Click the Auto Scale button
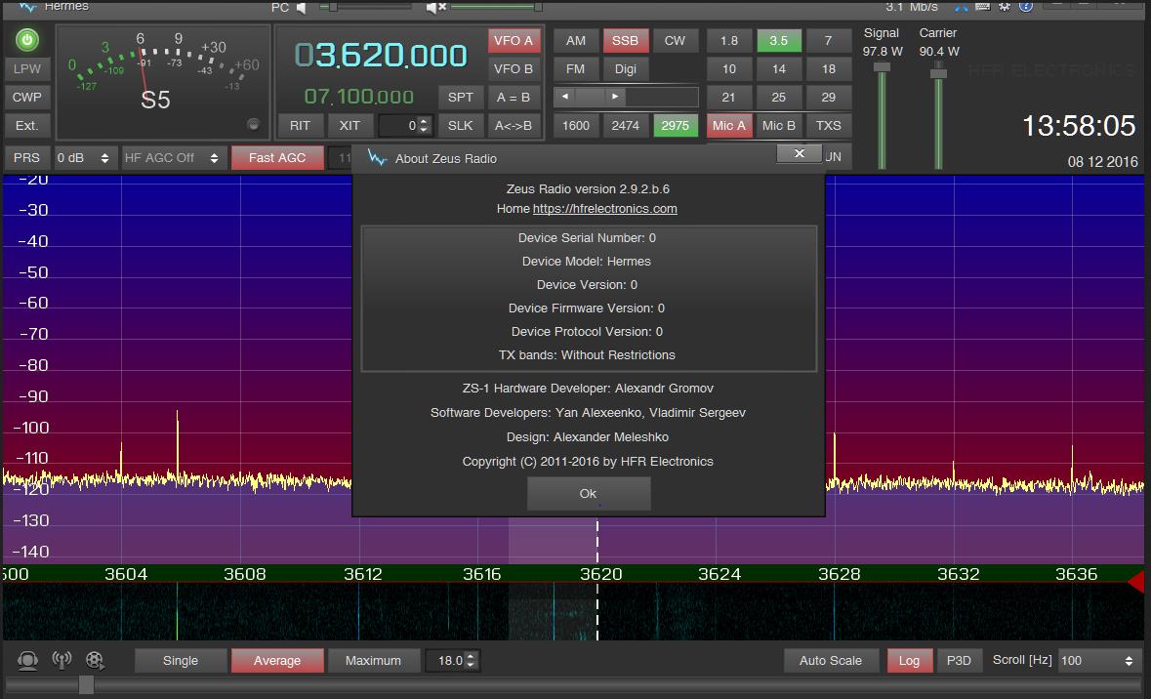 pos(831,661)
